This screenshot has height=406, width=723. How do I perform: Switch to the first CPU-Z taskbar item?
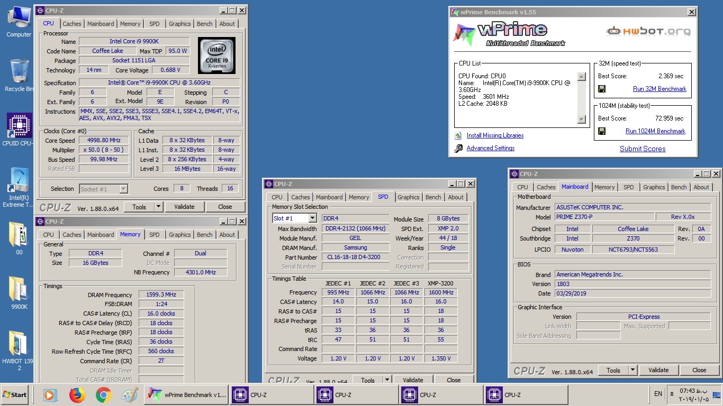tap(271, 395)
